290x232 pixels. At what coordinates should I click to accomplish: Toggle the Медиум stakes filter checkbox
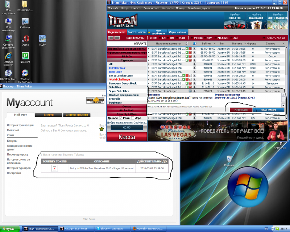[x=215, y=38]
